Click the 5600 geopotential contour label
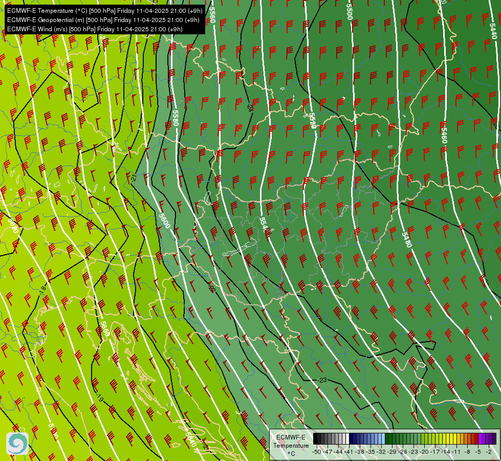The image size is (501, 461). coord(165,221)
